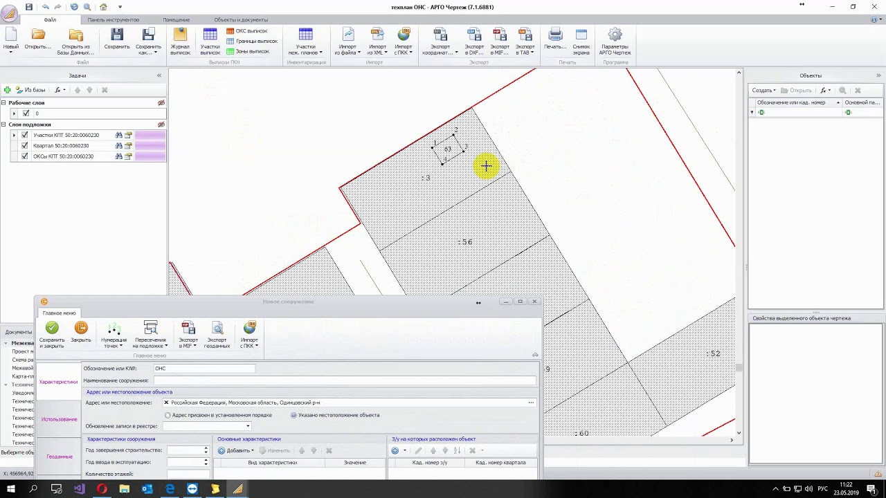
Task: Click Создать button in Объекты panel
Action: point(764,91)
